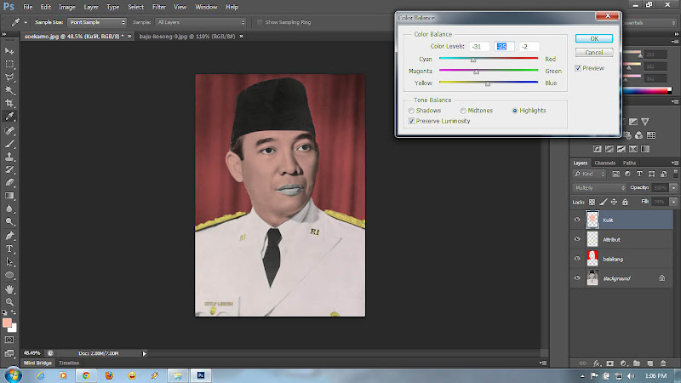Hide the Background layer
Viewport: 681px width, 383px height.
coord(577,278)
